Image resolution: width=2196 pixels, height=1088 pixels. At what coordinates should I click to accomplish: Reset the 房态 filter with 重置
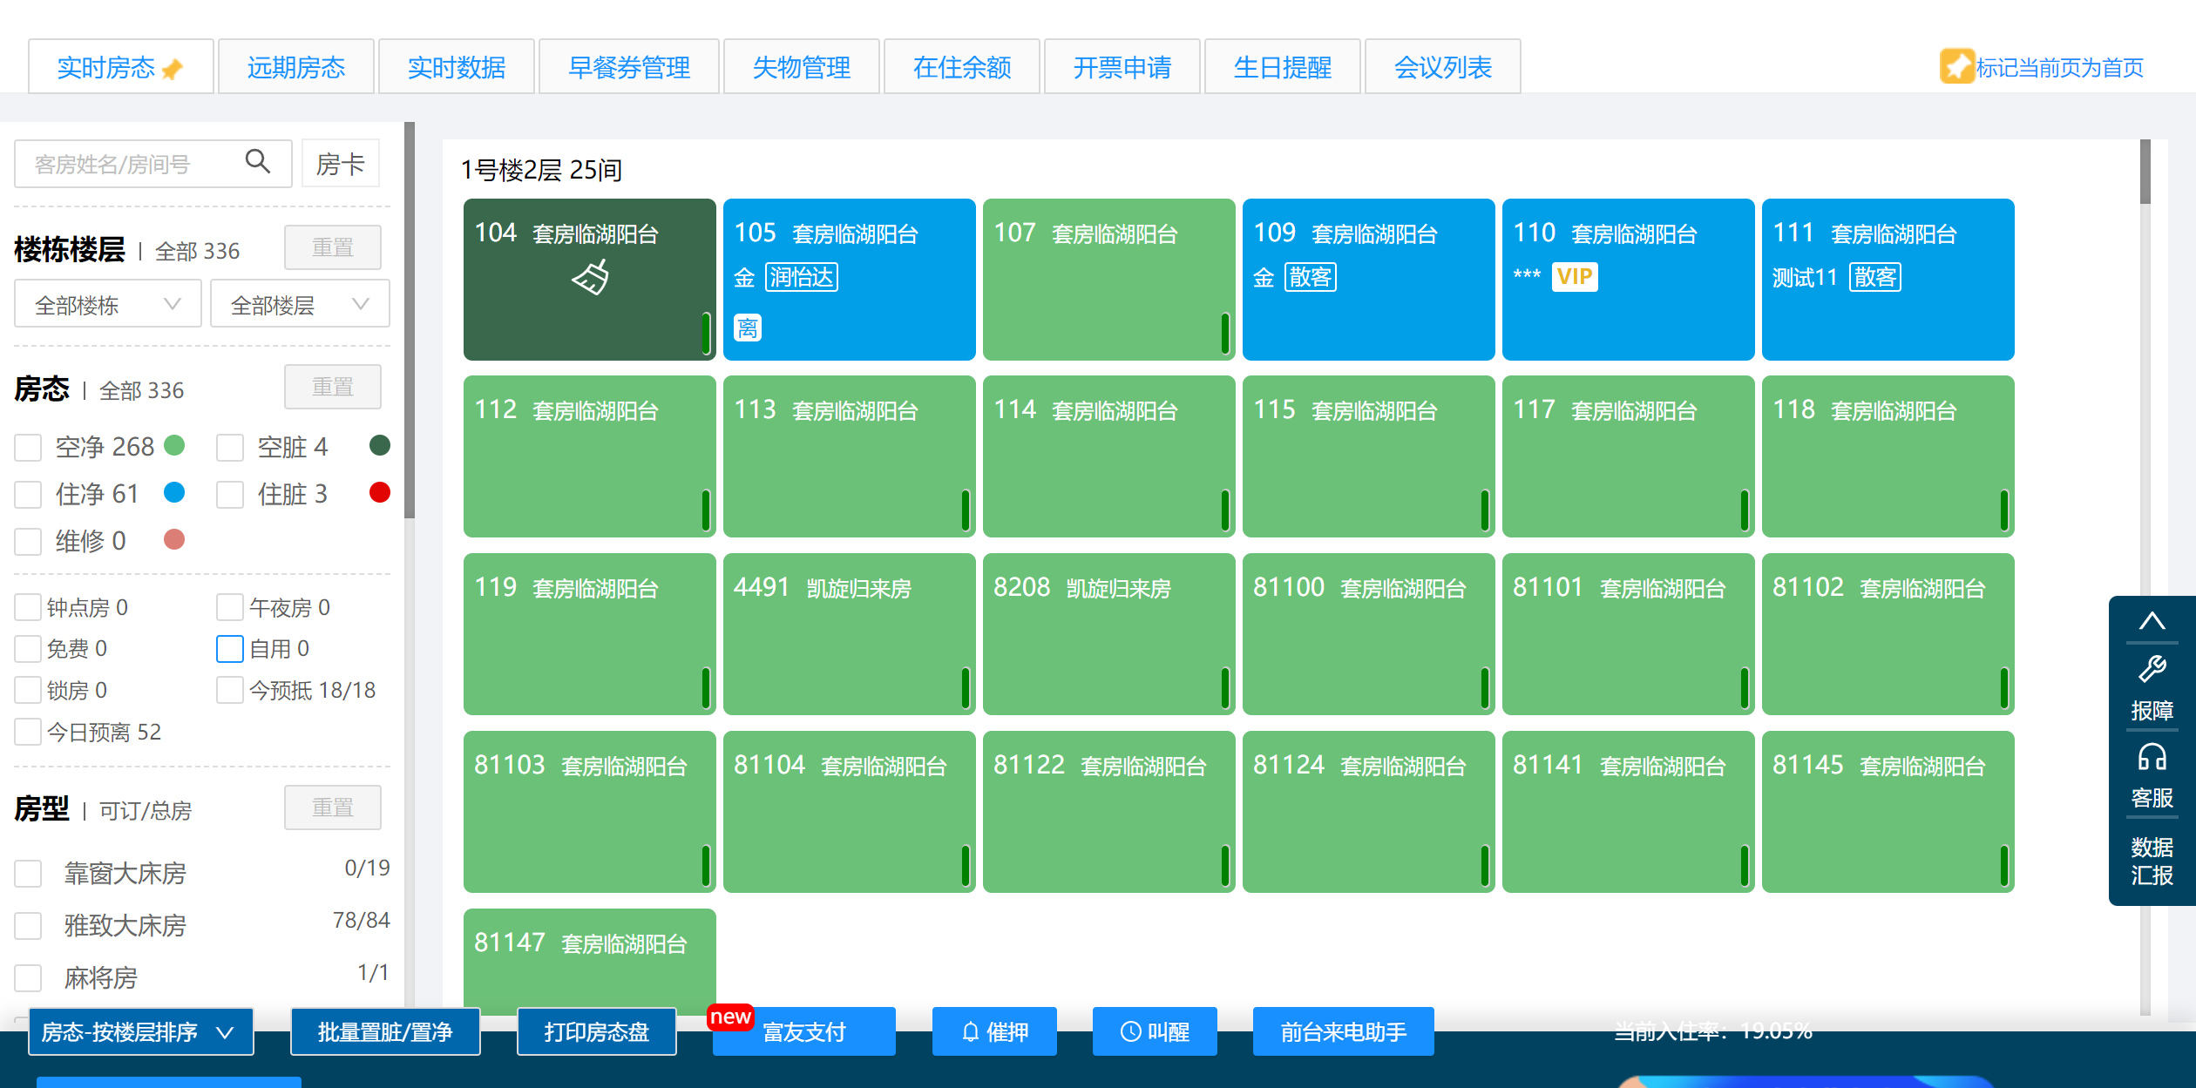click(333, 387)
